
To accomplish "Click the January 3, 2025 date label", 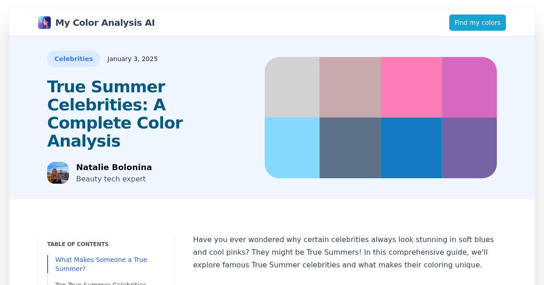I will click(x=132, y=58).
